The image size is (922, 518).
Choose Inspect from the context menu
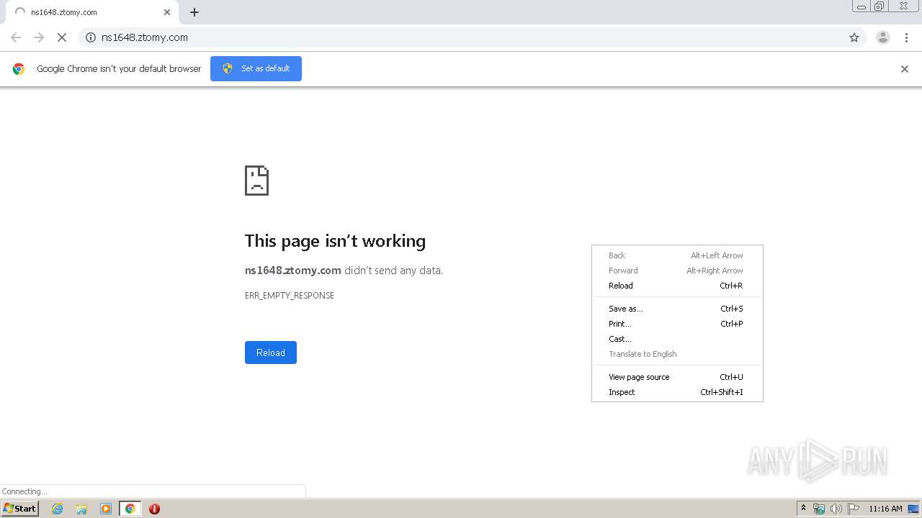tap(677, 392)
